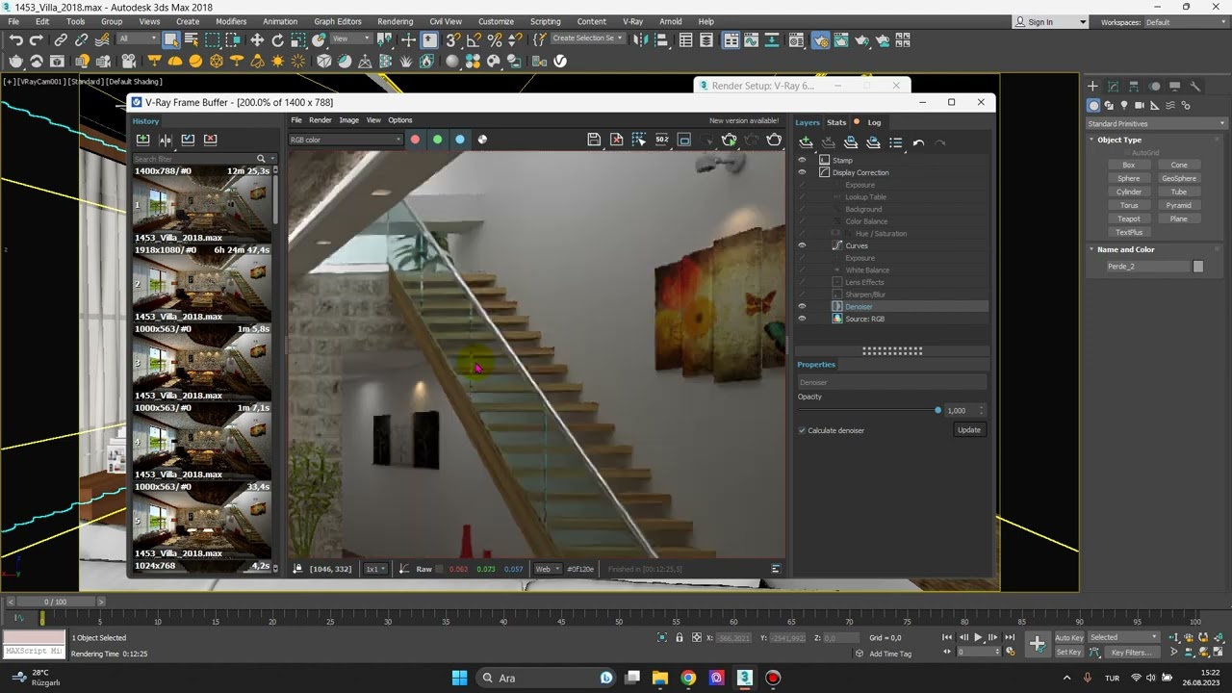The width and height of the screenshot is (1232, 693).
Task: Toggle the red channel button
Action: tap(415, 140)
